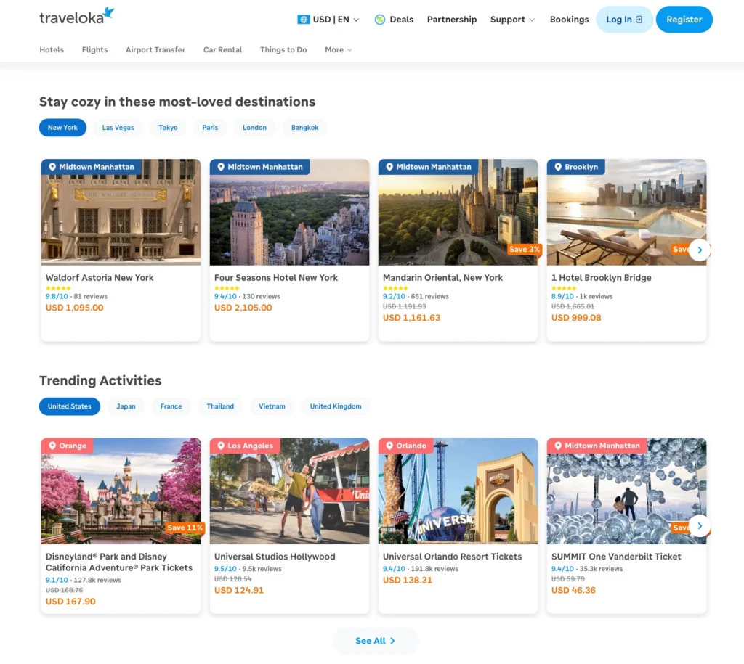Select the United Kingdom activities chip

(x=336, y=406)
